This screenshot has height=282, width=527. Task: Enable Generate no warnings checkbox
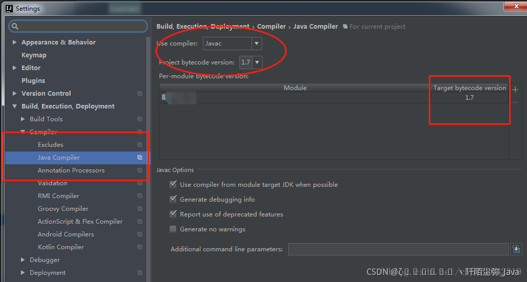[x=173, y=229]
